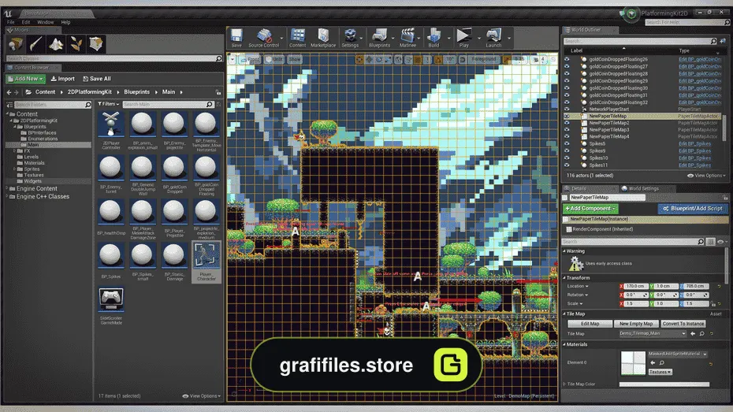Image resolution: width=733 pixels, height=412 pixels.
Task: Toggle visibility of Spikes10
Action: [x=567, y=158]
